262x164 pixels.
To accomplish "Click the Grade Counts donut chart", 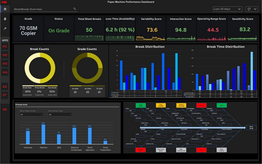I will coord(87,68).
